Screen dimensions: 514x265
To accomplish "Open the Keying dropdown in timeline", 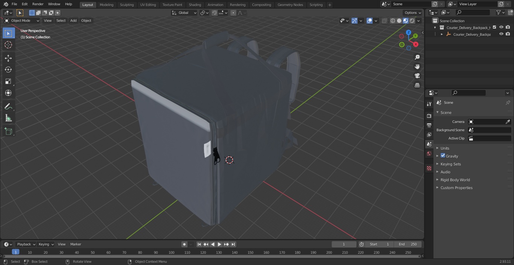I will 46,244.
